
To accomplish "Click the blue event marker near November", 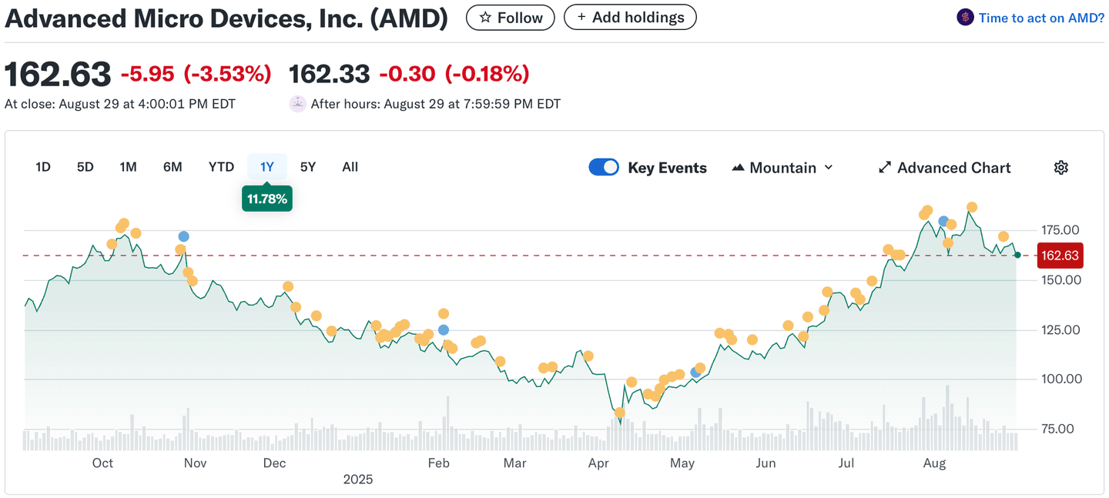I will coord(183,236).
